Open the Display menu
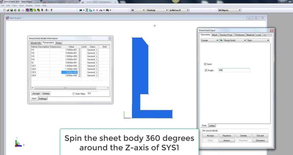 (29, 5)
